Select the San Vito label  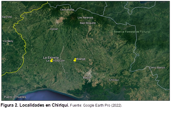coord(7,17)
